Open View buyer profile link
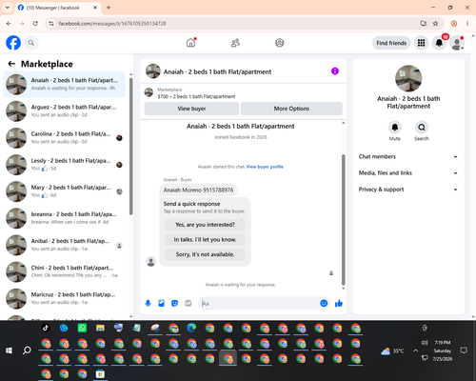Viewport: 476px width, 381px height. 265,167
